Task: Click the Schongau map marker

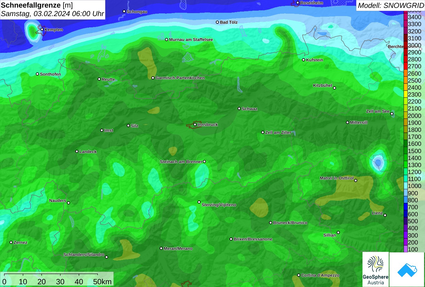Action: click(x=124, y=11)
